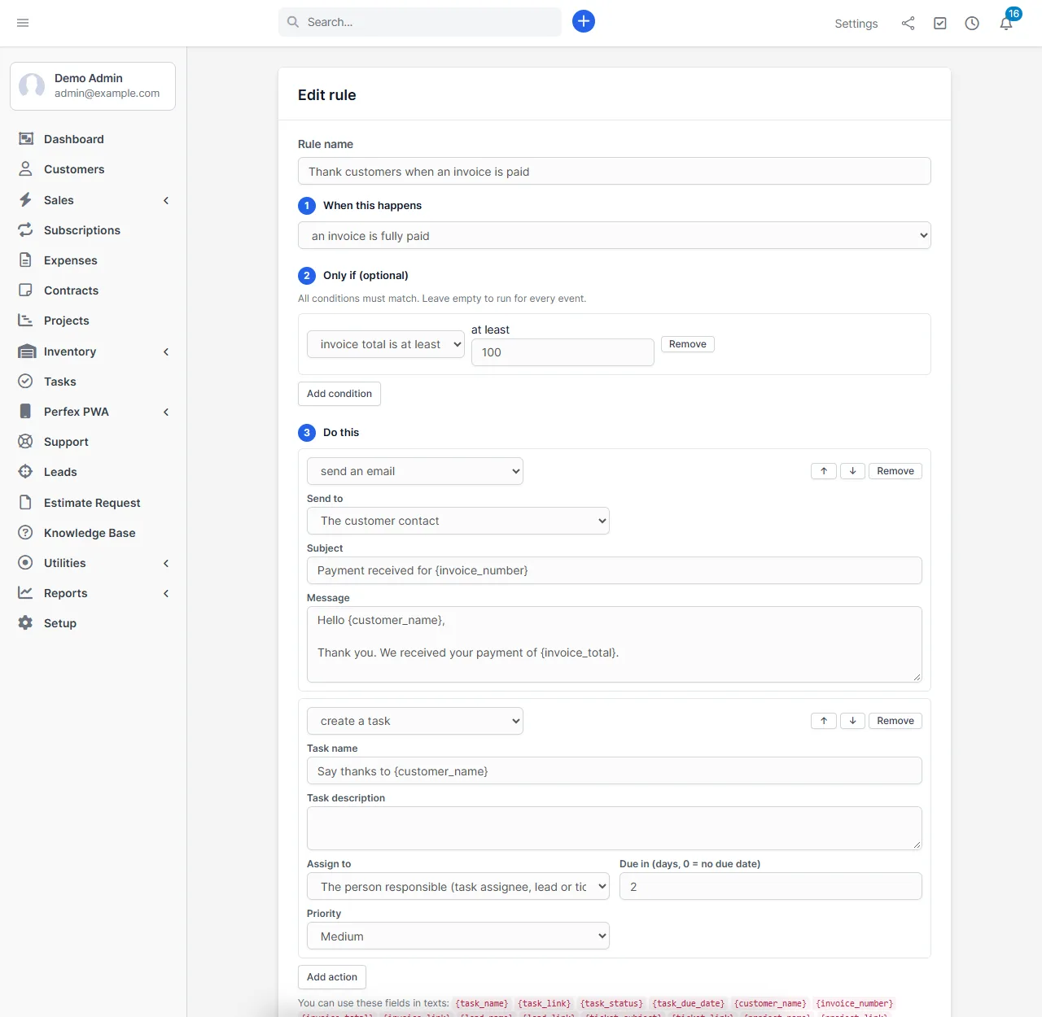The height and width of the screenshot is (1017, 1042).
Task: Open the 'an invoice is fully paid' trigger dropdown
Action: 615,236
